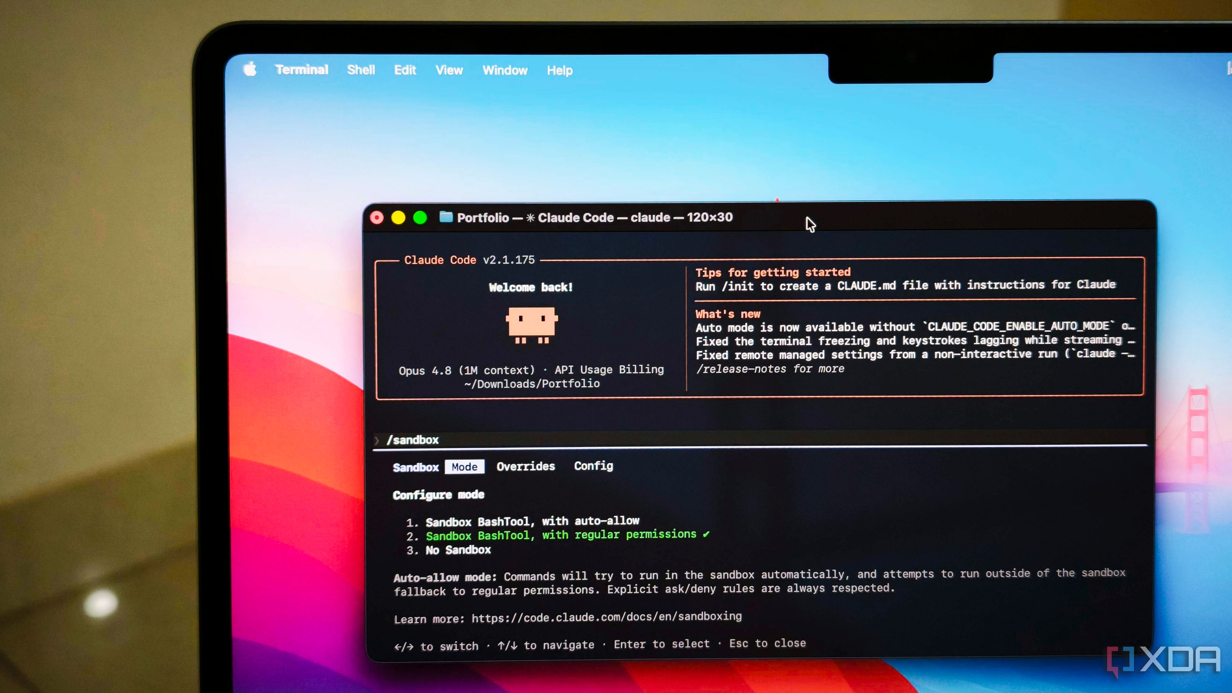
Task: Open the Help menu
Action: pyautogui.click(x=560, y=71)
